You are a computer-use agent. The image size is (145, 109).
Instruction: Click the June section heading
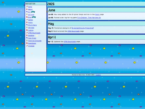[x=52, y=10]
